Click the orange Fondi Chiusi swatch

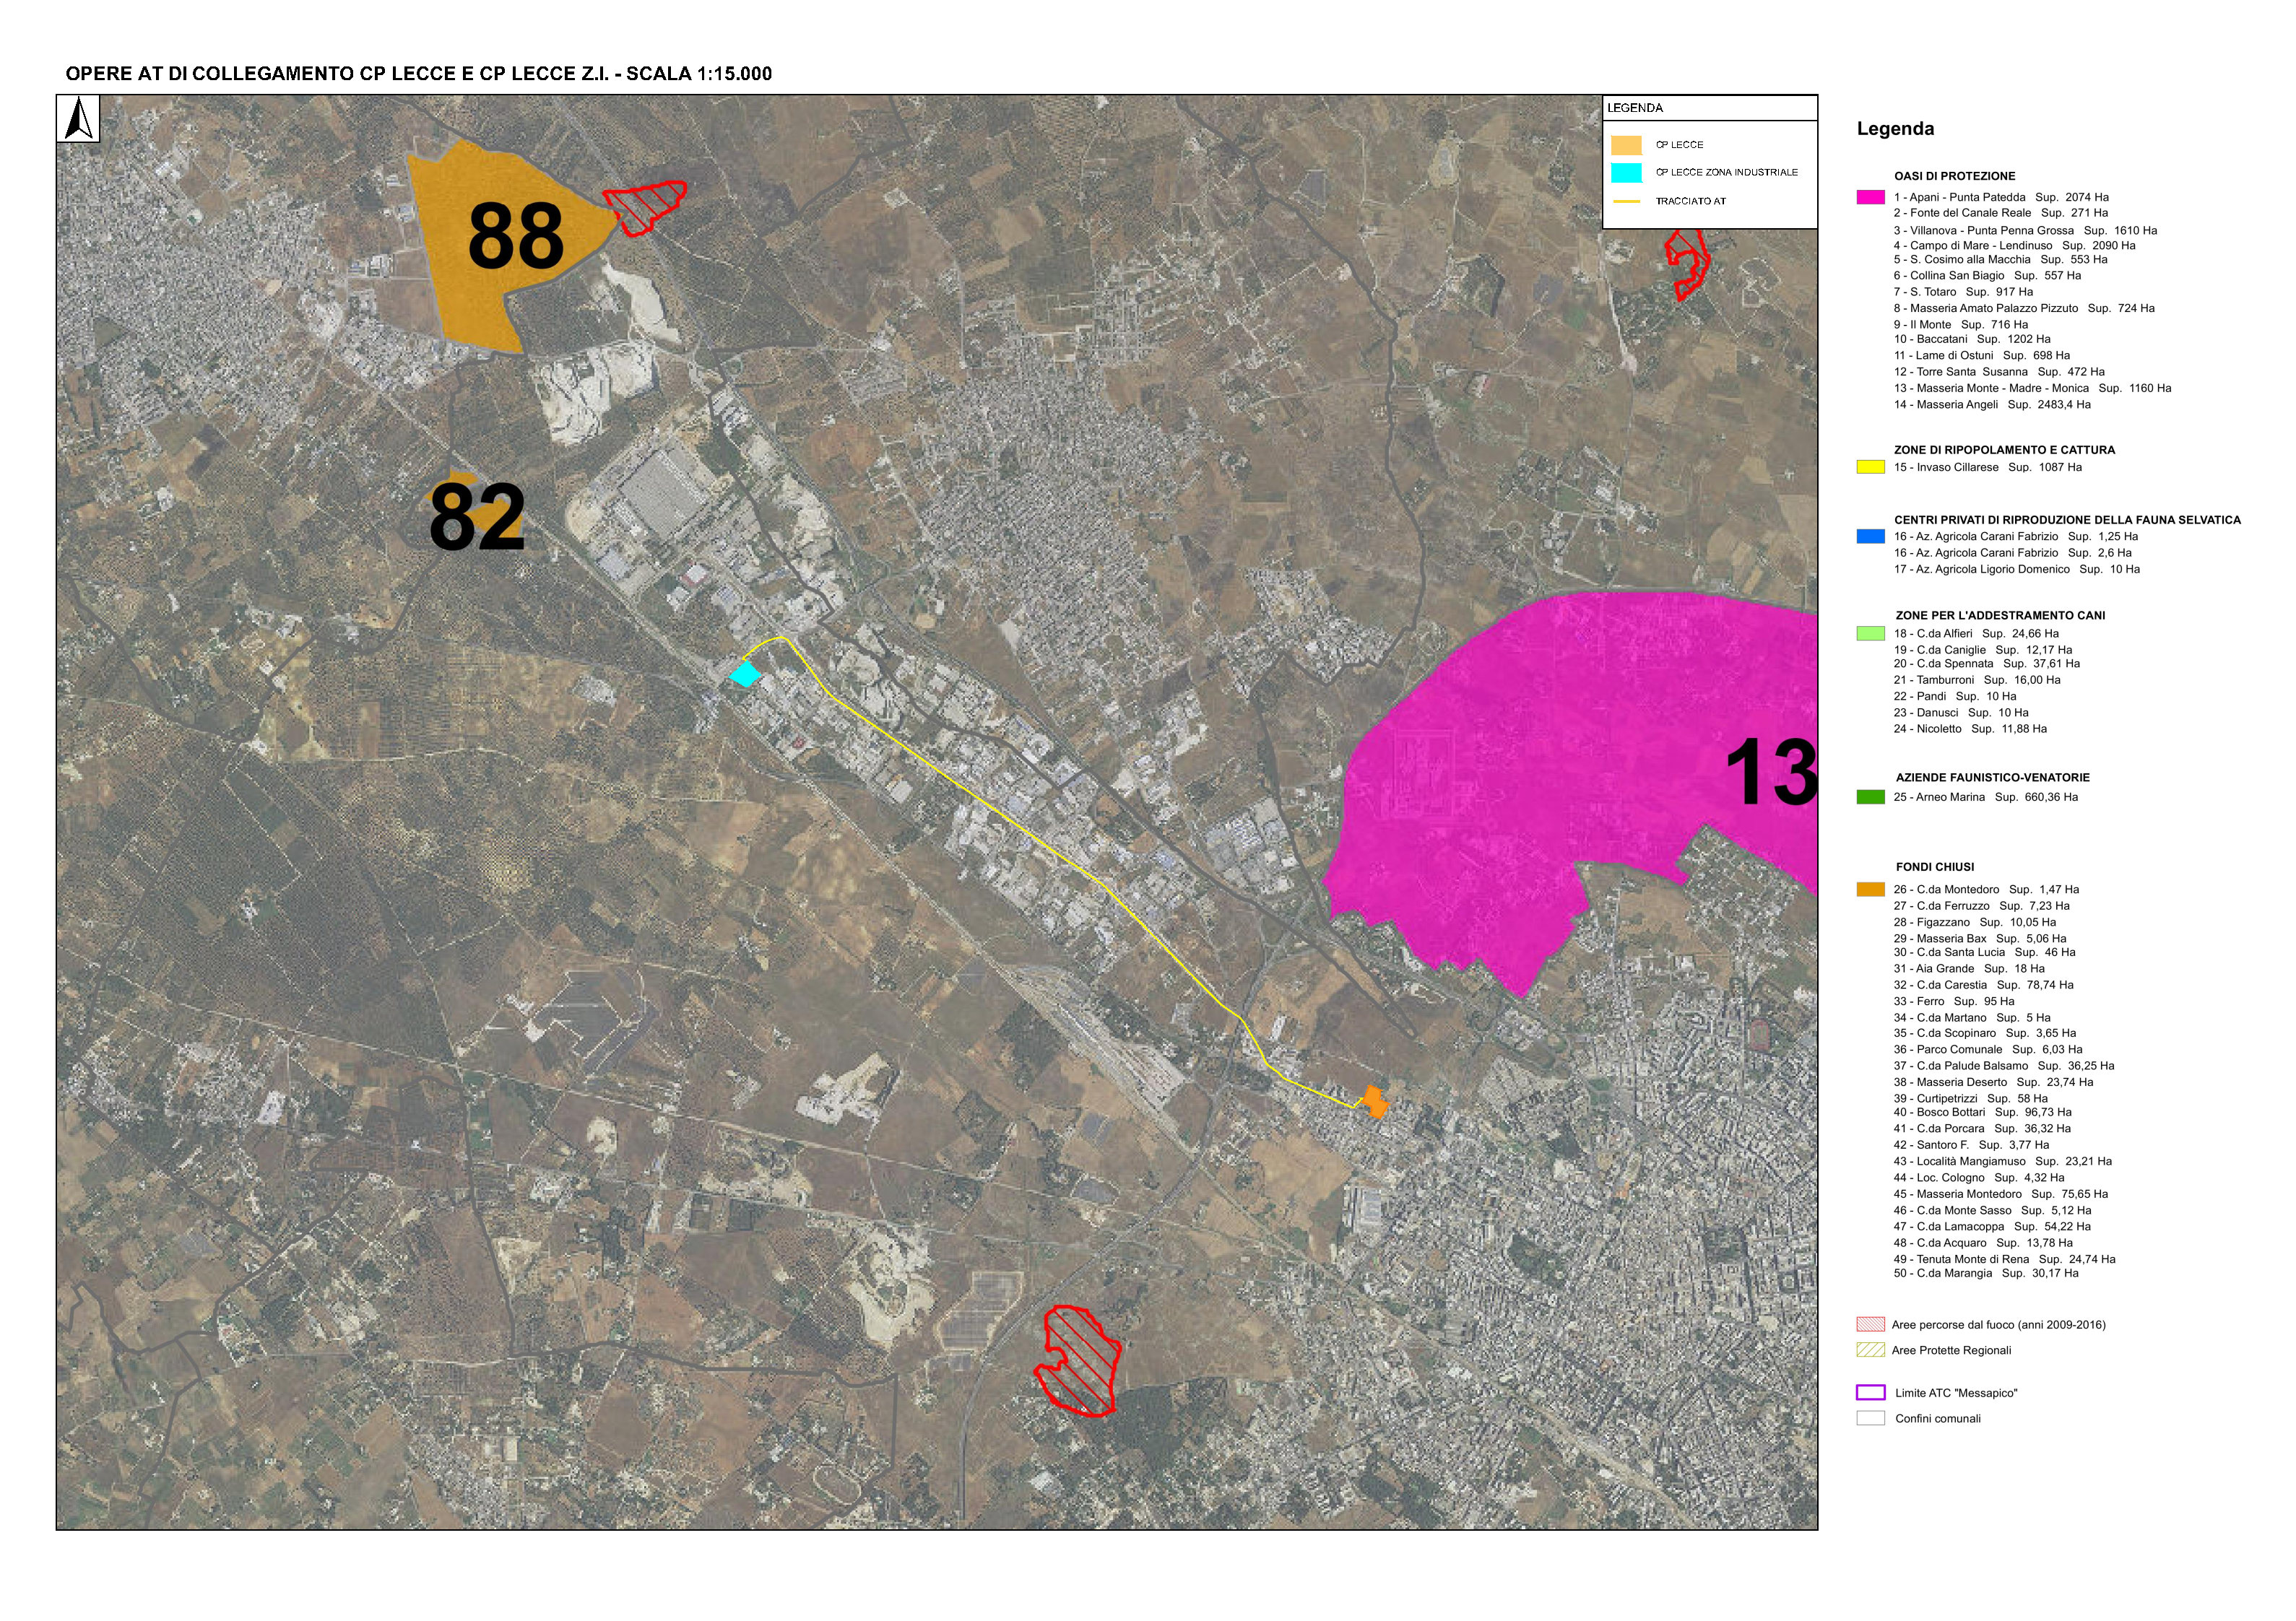(1870, 889)
